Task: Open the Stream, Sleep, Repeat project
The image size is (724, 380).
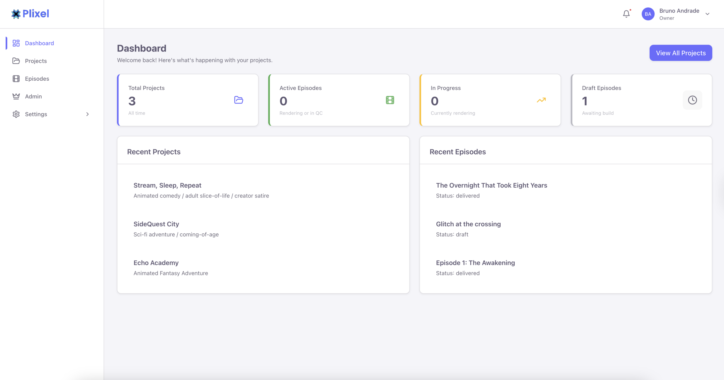Action: pyautogui.click(x=167, y=185)
